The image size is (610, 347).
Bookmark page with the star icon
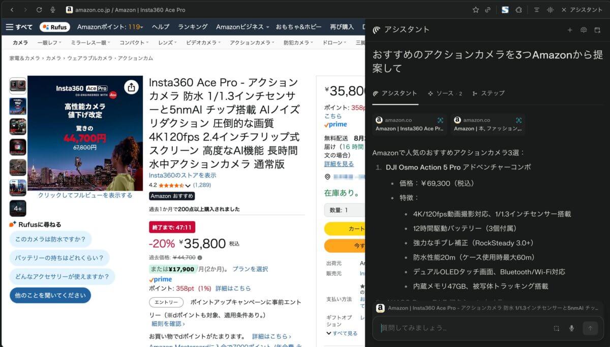pos(475,10)
